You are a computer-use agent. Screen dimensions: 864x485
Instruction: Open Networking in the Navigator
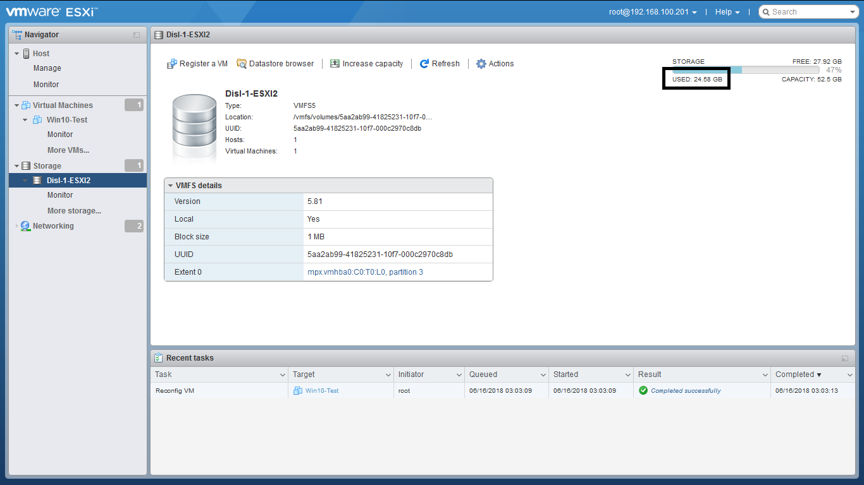[x=53, y=226]
